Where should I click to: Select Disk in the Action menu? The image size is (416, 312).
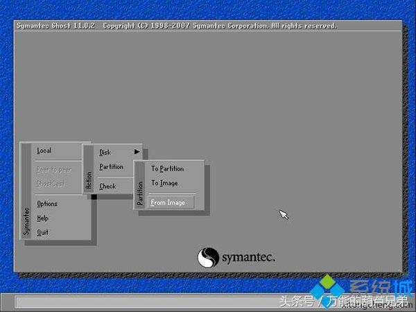[x=105, y=153]
